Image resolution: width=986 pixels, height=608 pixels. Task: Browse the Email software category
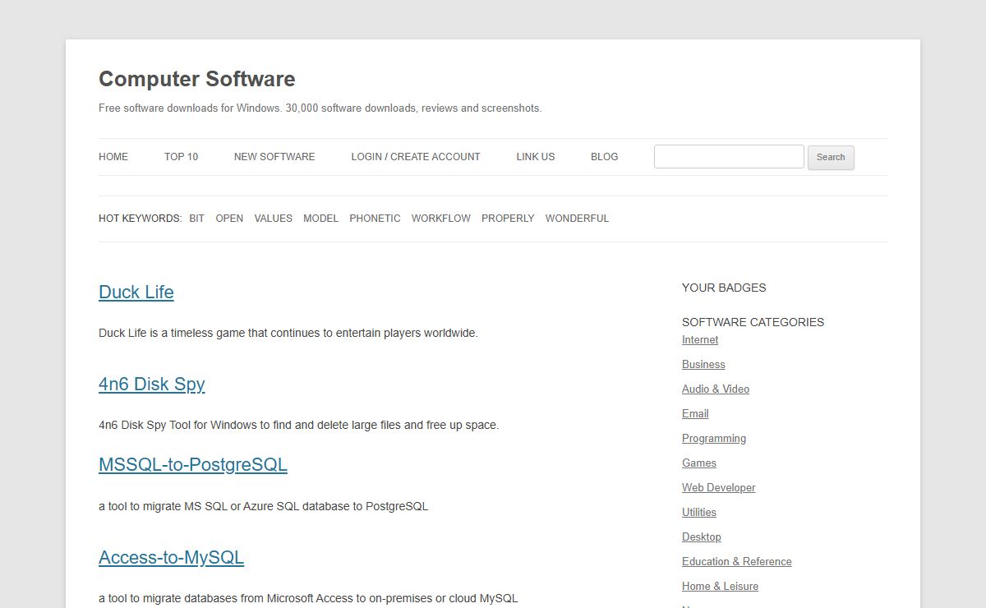[x=695, y=414]
